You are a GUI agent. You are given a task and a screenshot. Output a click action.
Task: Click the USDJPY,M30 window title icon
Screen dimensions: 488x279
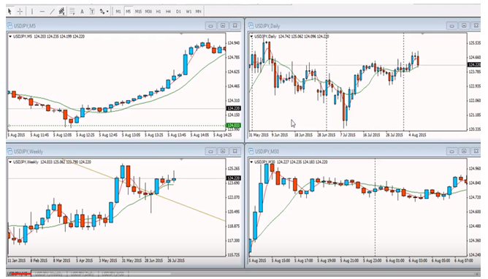click(251, 151)
